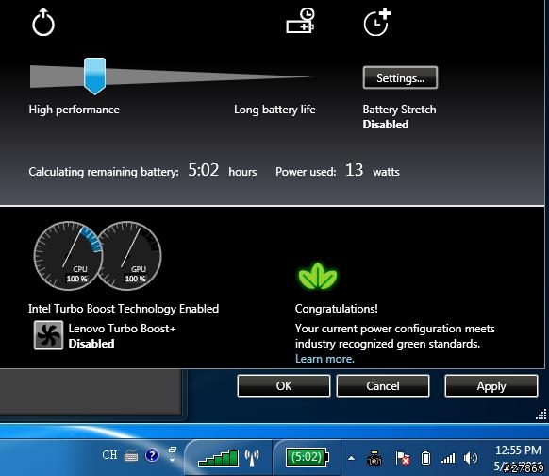
Task: Click the 13 watts power used value
Action: tap(354, 170)
